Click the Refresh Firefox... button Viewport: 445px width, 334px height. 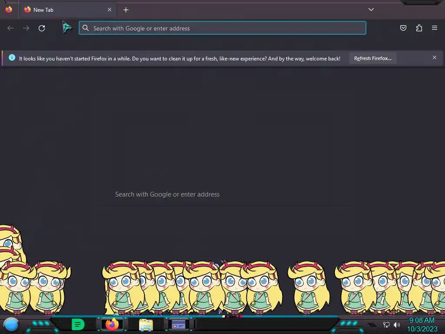tap(372, 58)
